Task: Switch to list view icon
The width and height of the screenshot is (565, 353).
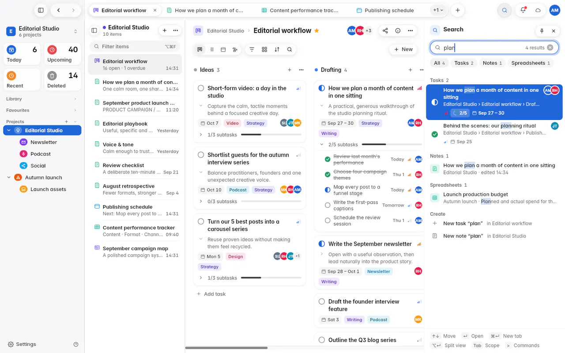Action: (x=212, y=49)
